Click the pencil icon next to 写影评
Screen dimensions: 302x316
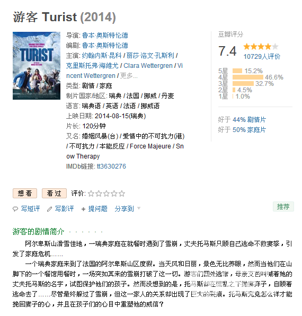click(49, 209)
